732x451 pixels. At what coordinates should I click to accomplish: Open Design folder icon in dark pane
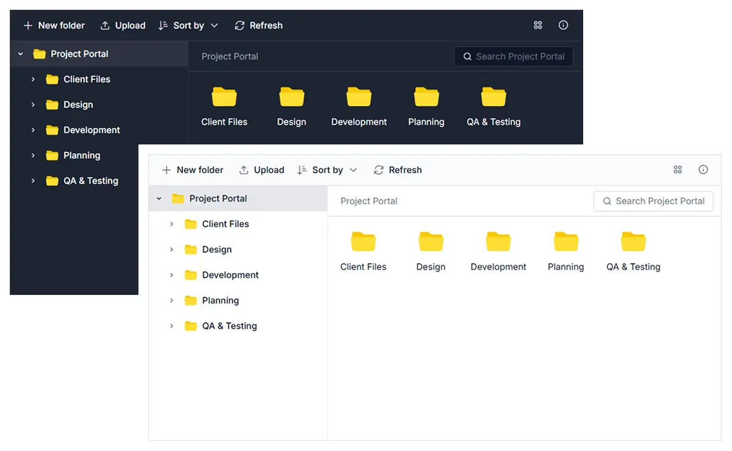tap(292, 97)
